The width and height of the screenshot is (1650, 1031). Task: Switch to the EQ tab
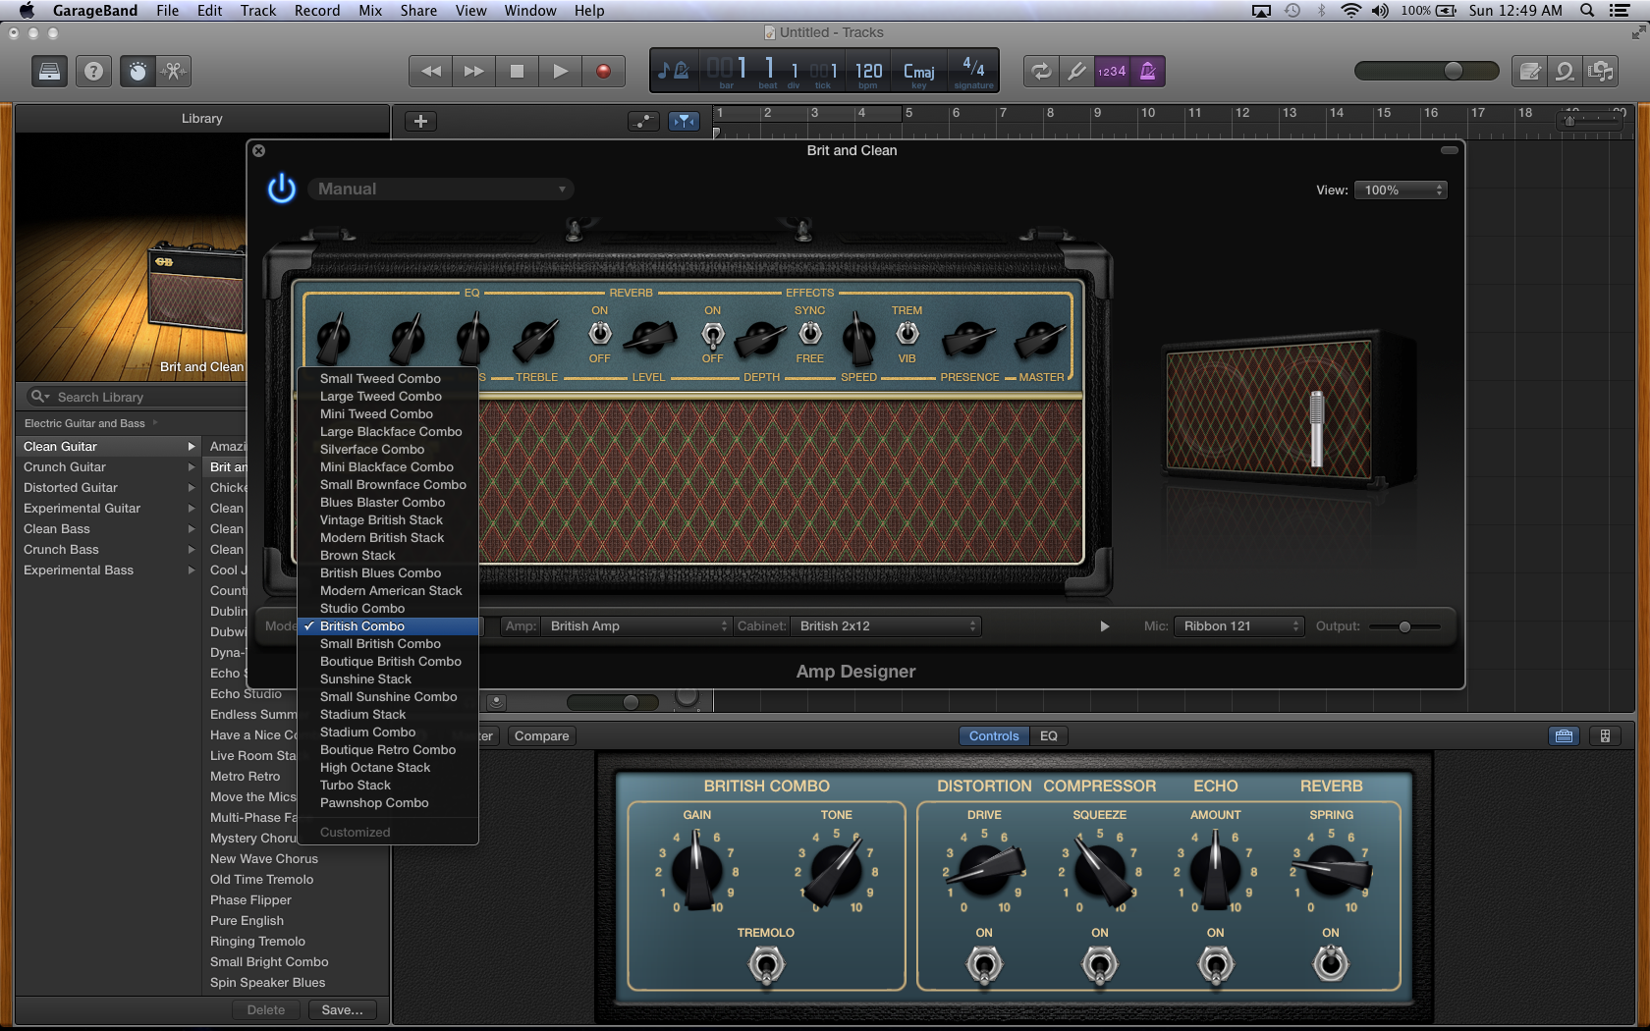[x=1049, y=735]
